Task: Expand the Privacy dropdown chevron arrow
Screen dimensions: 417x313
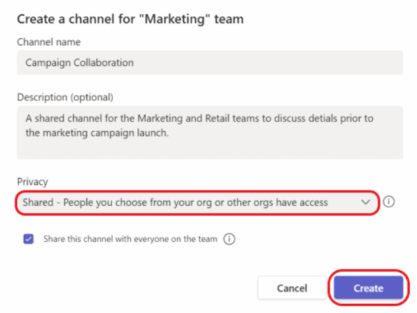Action: click(366, 202)
